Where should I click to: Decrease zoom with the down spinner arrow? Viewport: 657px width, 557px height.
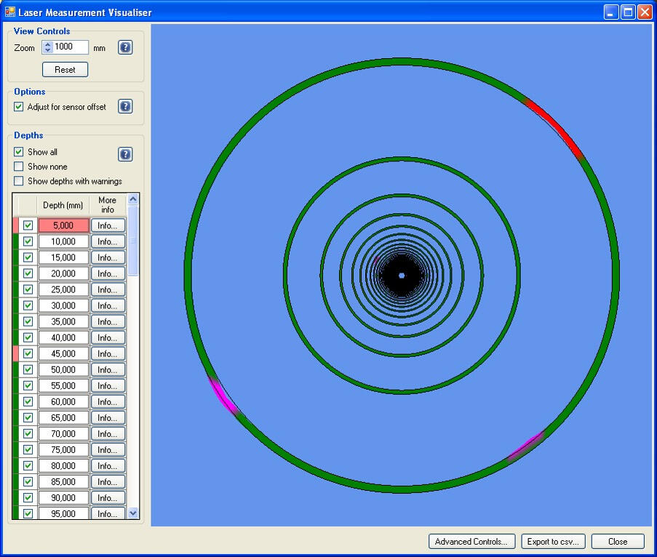[48, 51]
